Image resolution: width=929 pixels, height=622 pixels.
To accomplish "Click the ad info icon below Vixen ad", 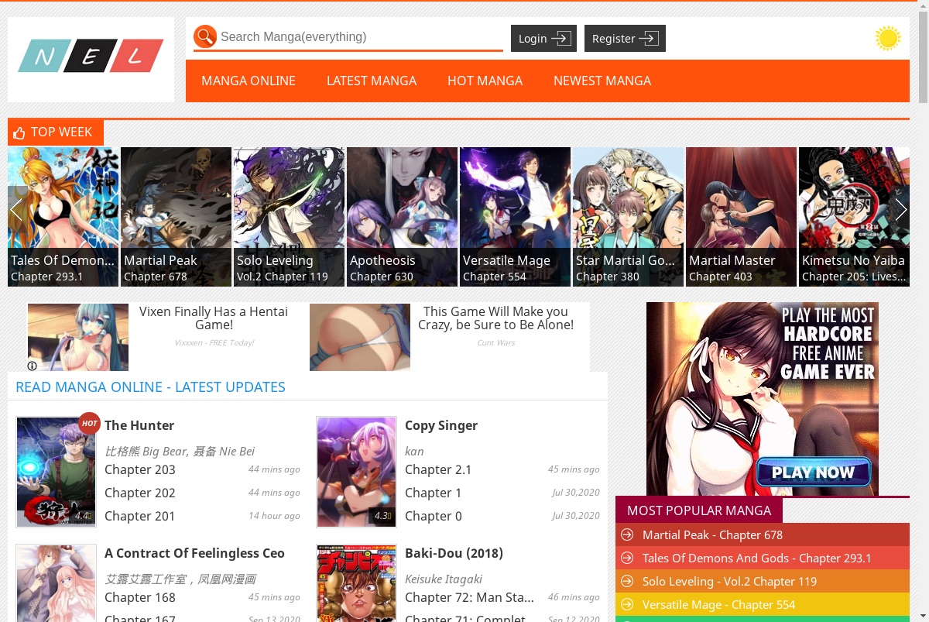I will click(x=33, y=366).
